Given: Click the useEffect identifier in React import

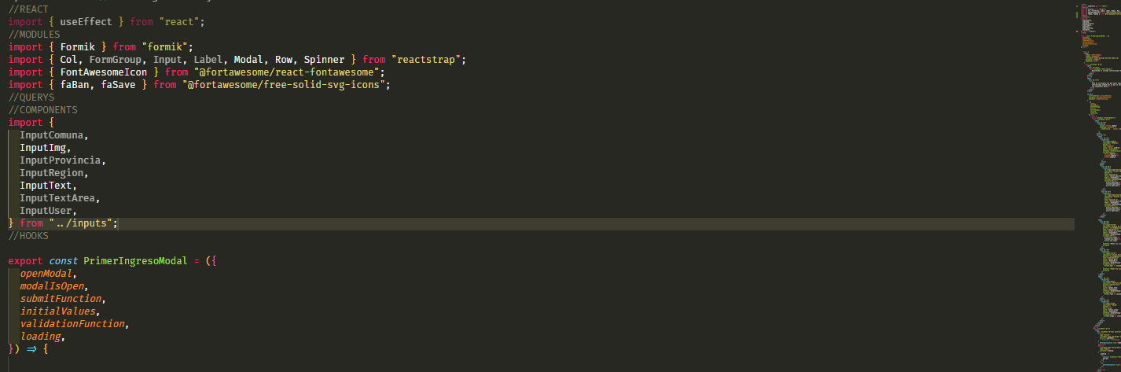Looking at the screenshot, I should coord(86,21).
